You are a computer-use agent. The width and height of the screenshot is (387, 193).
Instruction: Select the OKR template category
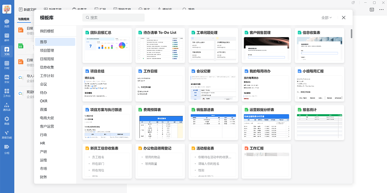point(44,101)
